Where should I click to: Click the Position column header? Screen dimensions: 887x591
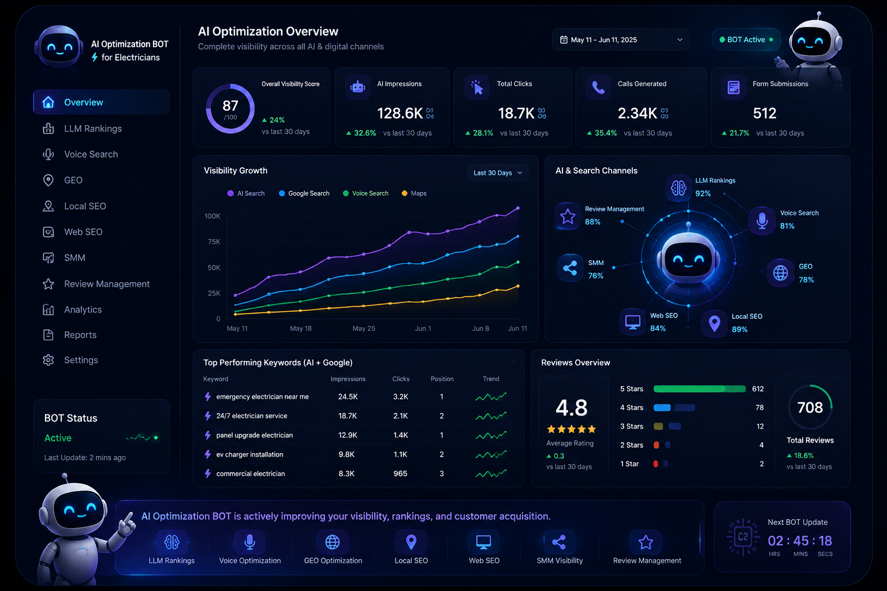tap(442, 379)
